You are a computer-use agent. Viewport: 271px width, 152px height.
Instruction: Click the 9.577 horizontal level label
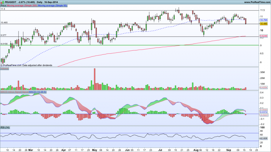(3, 35)
